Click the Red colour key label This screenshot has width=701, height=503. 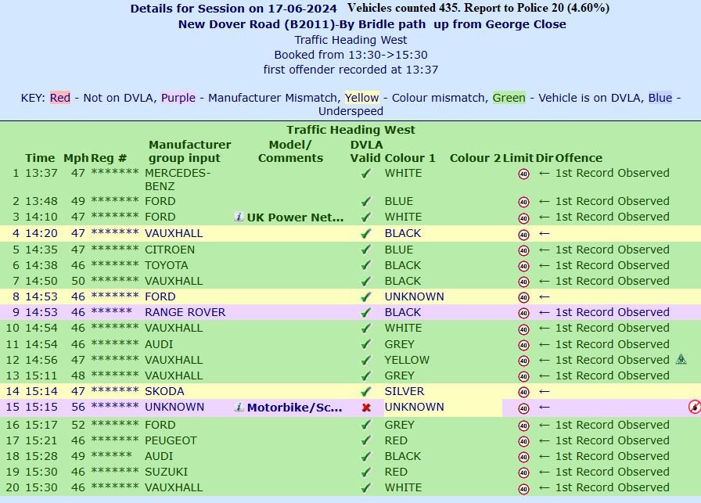click(x=60, y=98)
